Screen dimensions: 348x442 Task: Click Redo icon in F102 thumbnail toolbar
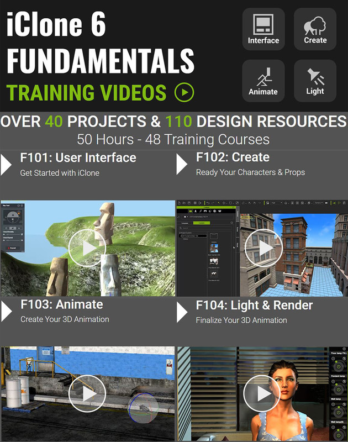tap(213, 203)
